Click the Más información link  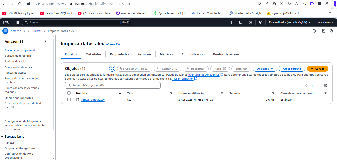(185, 79)
